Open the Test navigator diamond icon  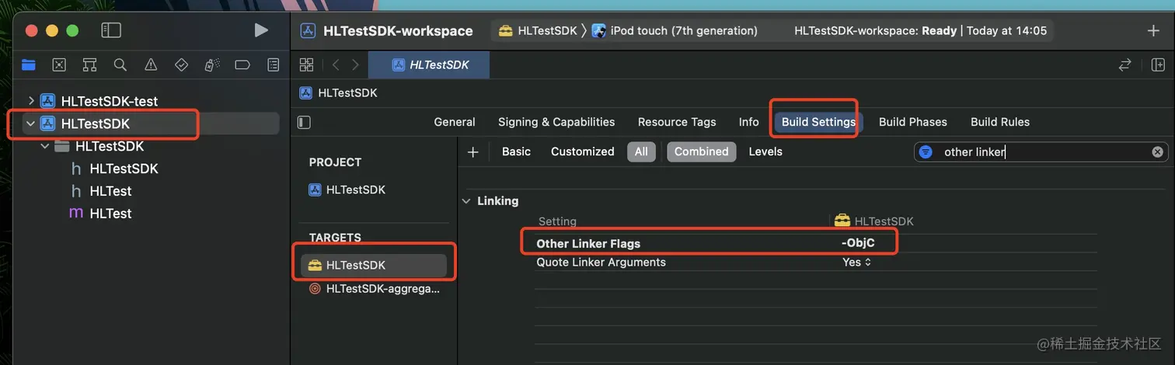181,65
